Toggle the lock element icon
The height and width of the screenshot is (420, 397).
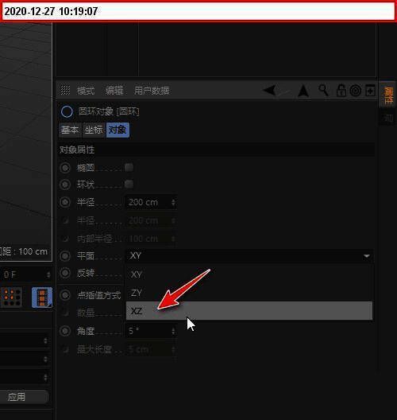point(341,91)
